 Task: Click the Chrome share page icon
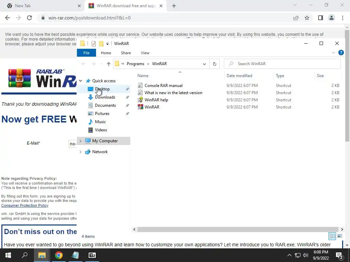click(296, 18)
